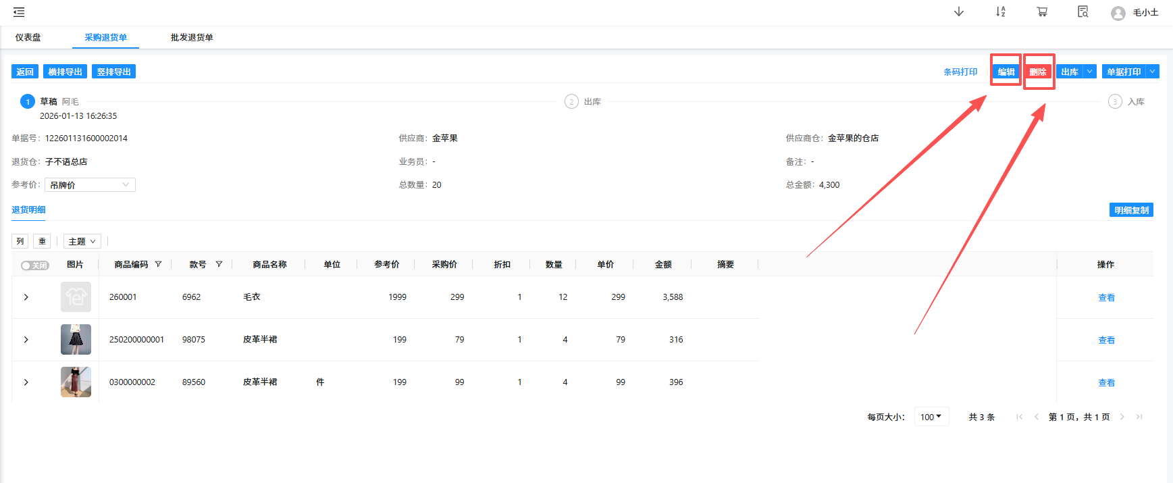Switch to the 仪表盘 tab
This screenshot has width=1173, height=483.
[28, 38]
